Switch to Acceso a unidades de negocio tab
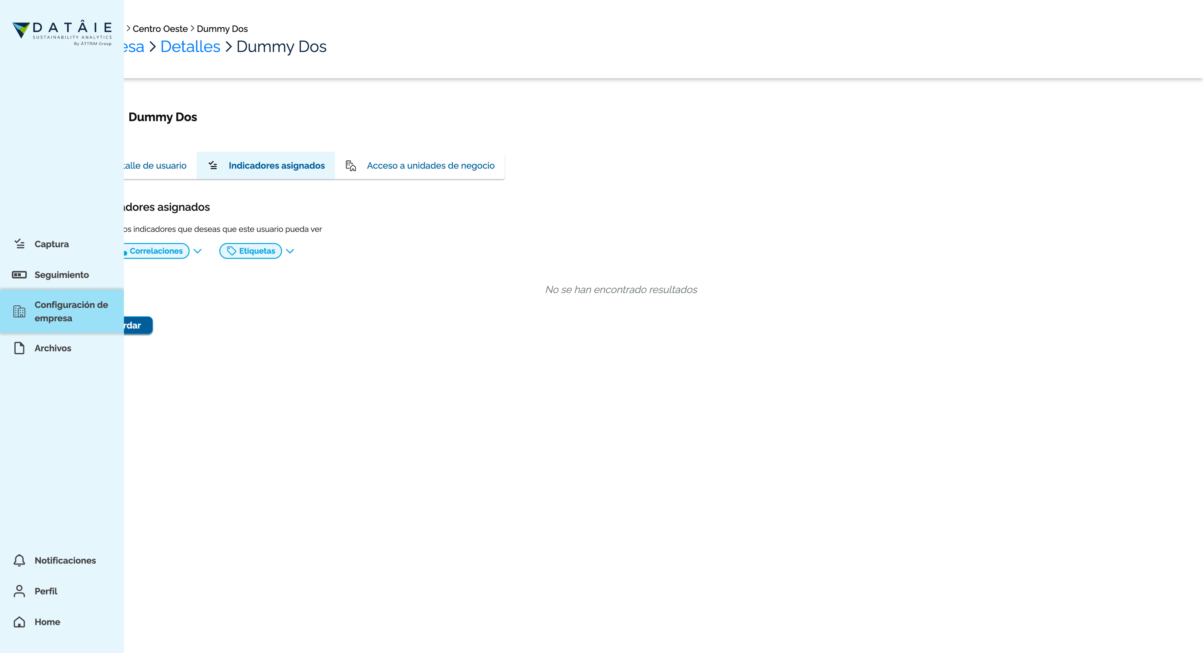Screen dimensions: 1203x653 [420, 165]
